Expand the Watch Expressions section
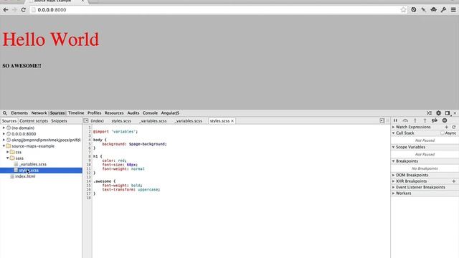The image size is (459, 258). 394,127
